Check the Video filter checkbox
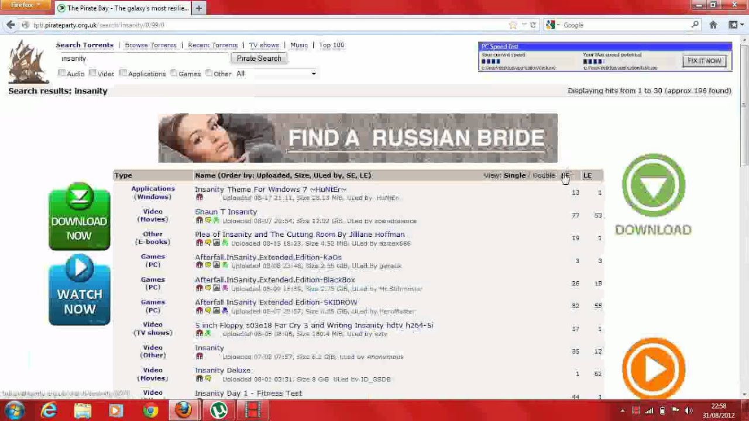Viewport: 749px width, 421px height. [x=92, y=73]
